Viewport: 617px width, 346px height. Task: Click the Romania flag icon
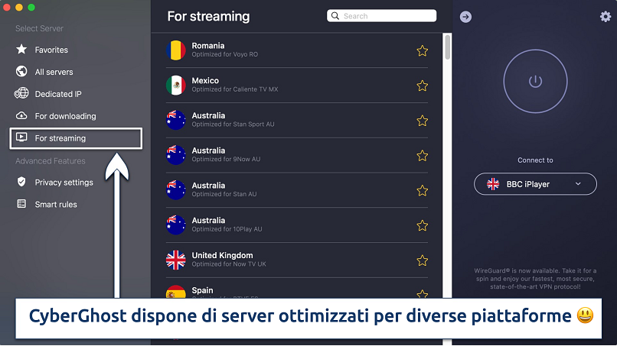click(176, 50)
